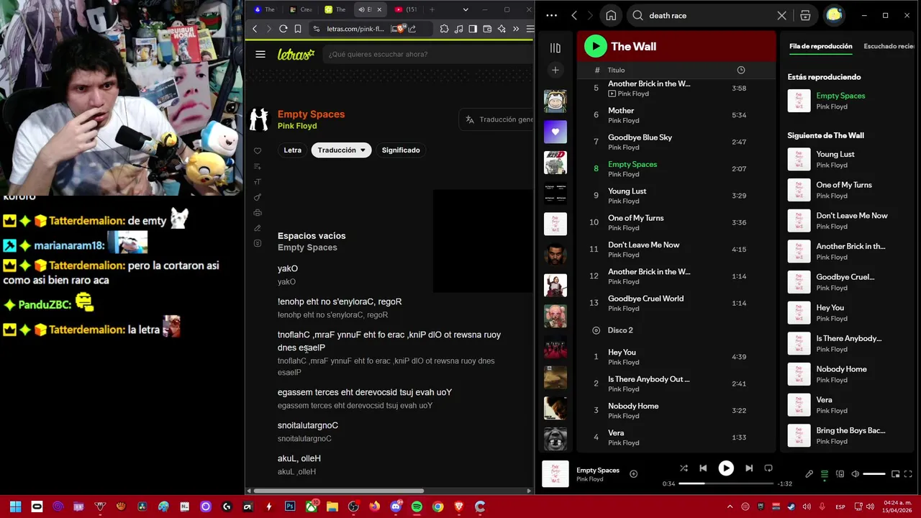The height and width of the screenshot is (518, 921).
Task: Open Spotify three-dots menu
Action: [551, 15]
